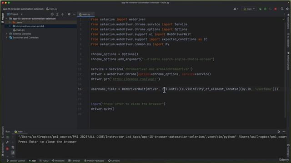This screenshot has height=163, width=291.
Task: Open the Bookmarks side tab
Action: tap(3, 149)
